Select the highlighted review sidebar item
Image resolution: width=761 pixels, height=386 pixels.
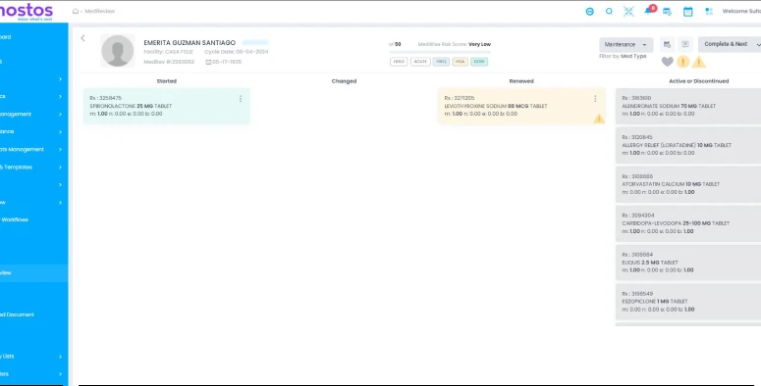33,273
